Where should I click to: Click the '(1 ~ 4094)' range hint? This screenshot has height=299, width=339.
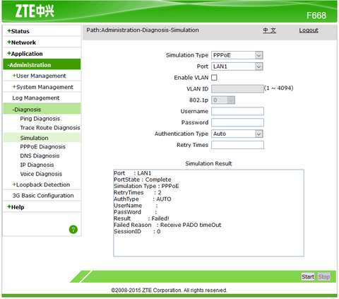279,88
